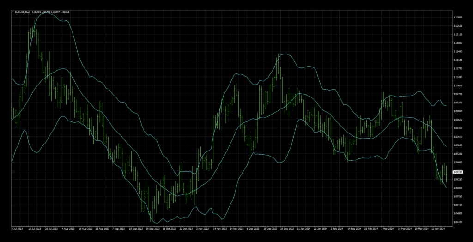Click the 6 Dec 2023 date label

(253, 228)
